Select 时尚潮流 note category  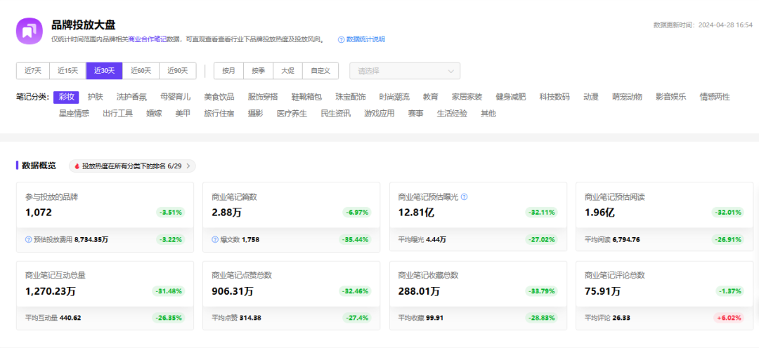(x=394, y=97)
